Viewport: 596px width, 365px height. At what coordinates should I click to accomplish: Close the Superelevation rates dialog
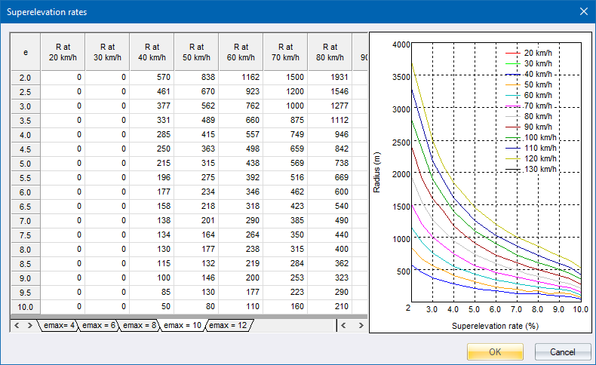tap(582, 11)
